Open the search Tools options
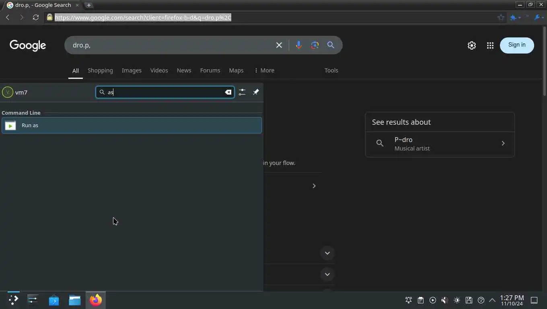Viewport: 547px width, 309px height. [331, 70]
